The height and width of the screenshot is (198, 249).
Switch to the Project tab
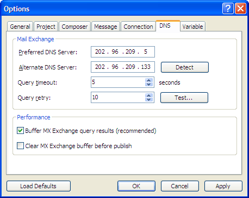coord(46,27)
